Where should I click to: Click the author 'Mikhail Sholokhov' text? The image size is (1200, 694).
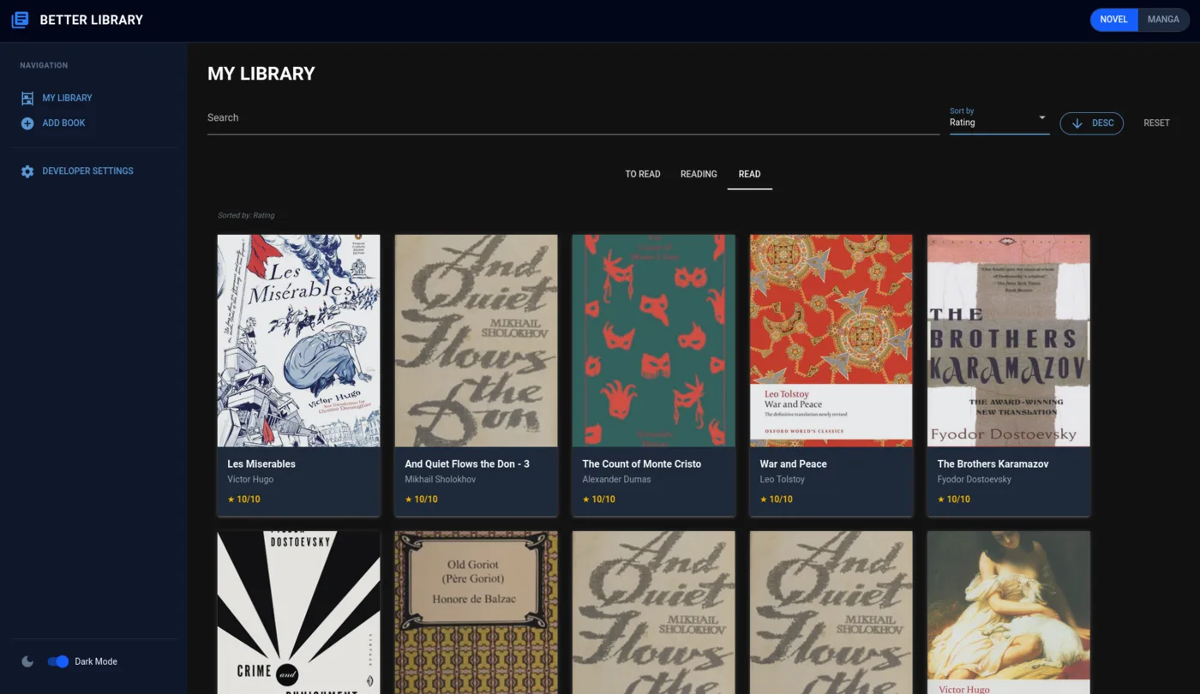(x=440, y=480)
